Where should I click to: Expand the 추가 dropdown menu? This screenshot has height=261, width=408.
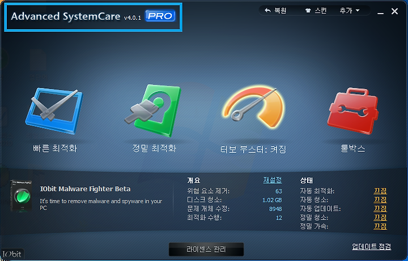tap(350, 11)
